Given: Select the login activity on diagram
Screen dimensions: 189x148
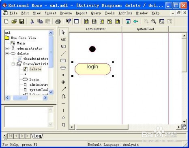Looking at the screenshot, I should click(x=93, y=69).
